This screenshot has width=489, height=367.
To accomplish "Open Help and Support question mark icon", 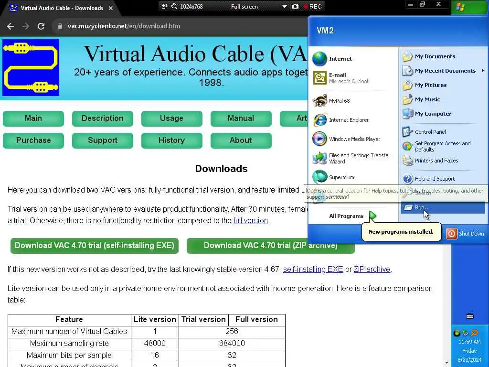I will [407, 179].
